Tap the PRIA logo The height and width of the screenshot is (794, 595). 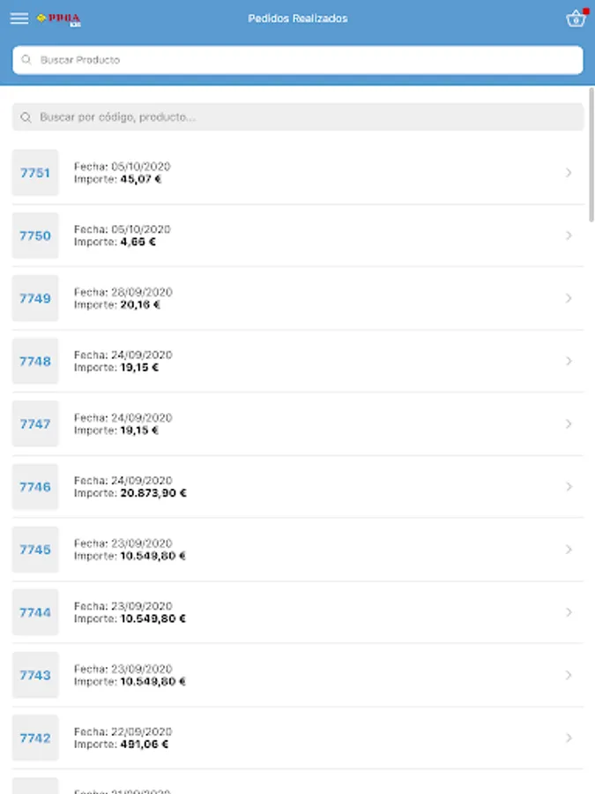pyautogui.click(x=59, y=19)
